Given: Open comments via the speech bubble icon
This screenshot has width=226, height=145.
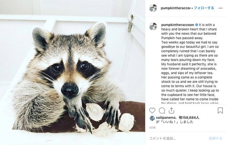Looking at the screenshot, I should pyautogui.click(x=162, y=111).
